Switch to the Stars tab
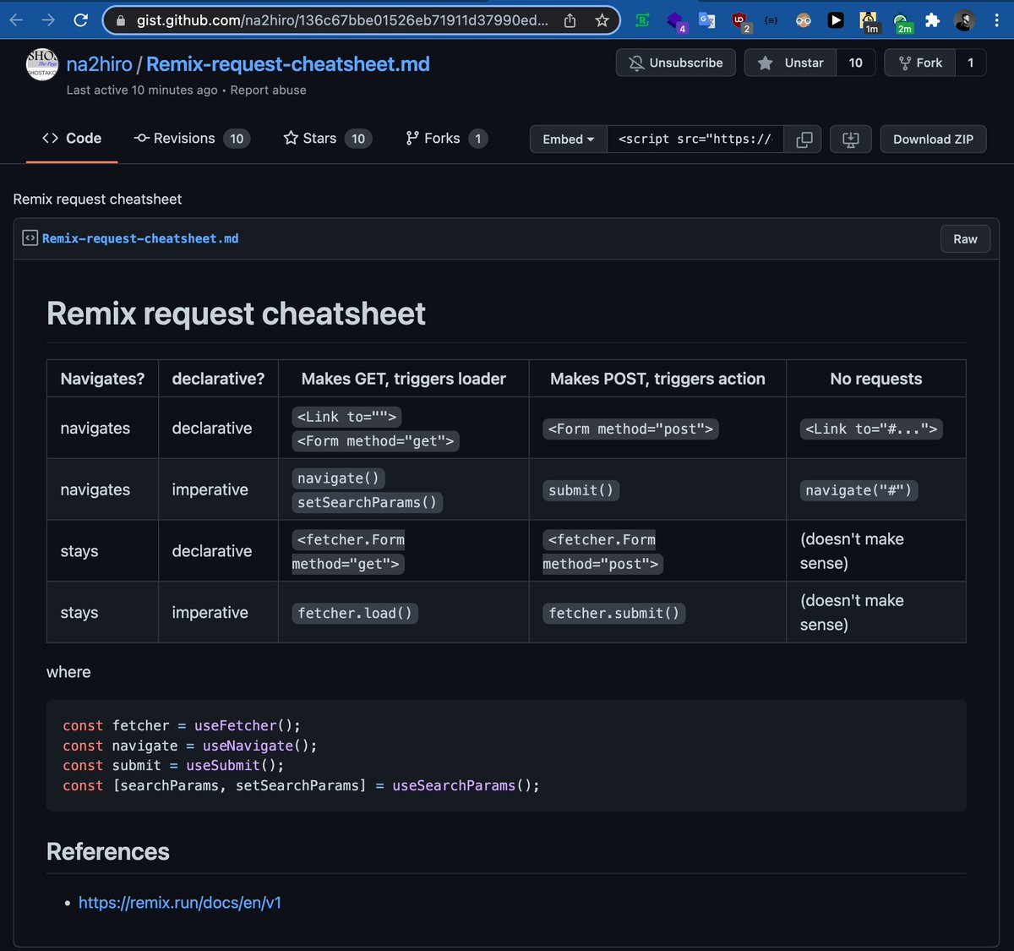The width and height of the screenshot is (1014, 951). point(327,139)
